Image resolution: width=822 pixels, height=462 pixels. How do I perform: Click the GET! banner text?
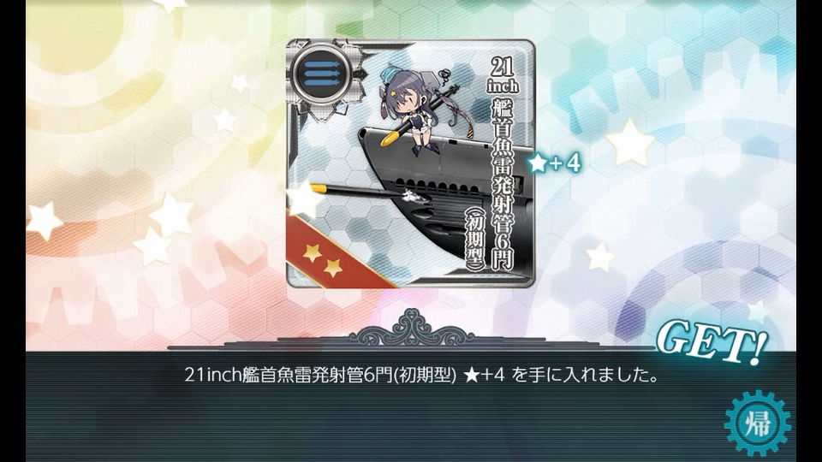pyautogui.click(x=712, y=342)
